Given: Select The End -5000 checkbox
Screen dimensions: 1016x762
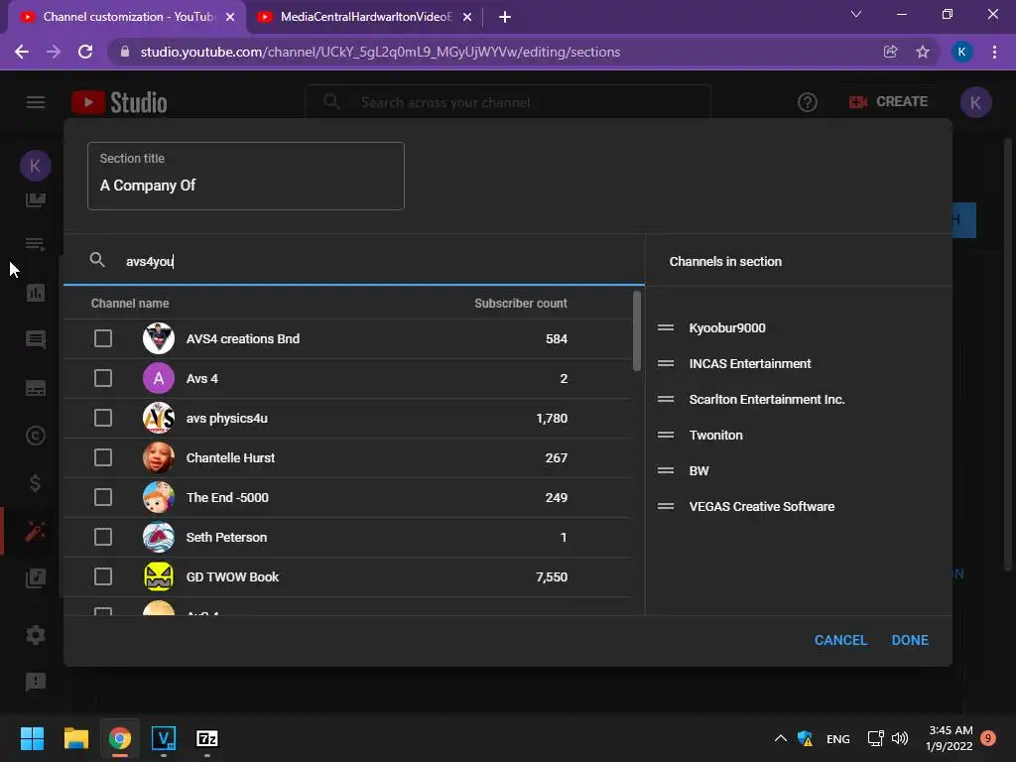Looking at the screenshot, I should 103,498.
